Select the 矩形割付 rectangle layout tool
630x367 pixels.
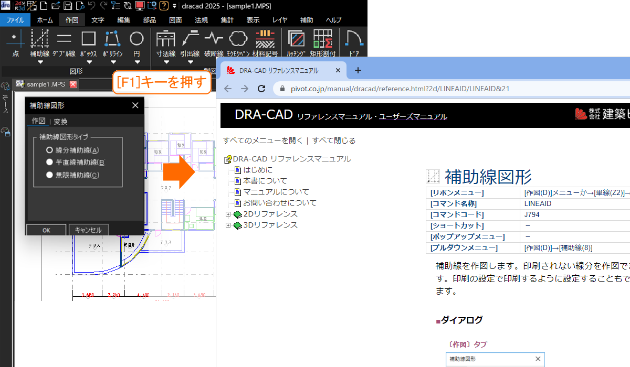click(323, 43)
